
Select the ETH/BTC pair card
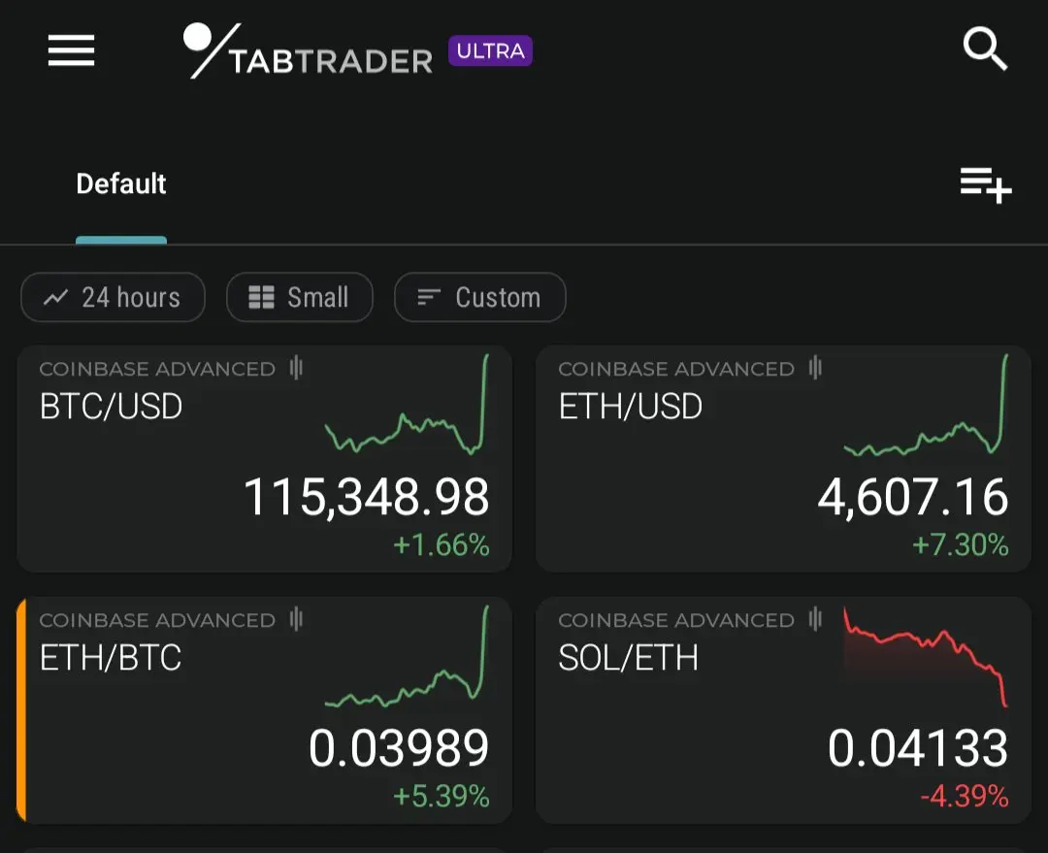click(264, 710)
